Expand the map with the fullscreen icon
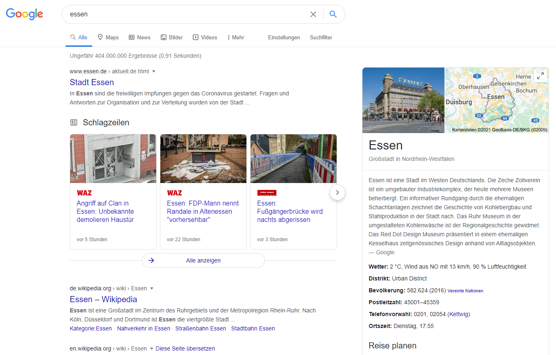This screenshot has height=355, width=556. coord(540,76)
